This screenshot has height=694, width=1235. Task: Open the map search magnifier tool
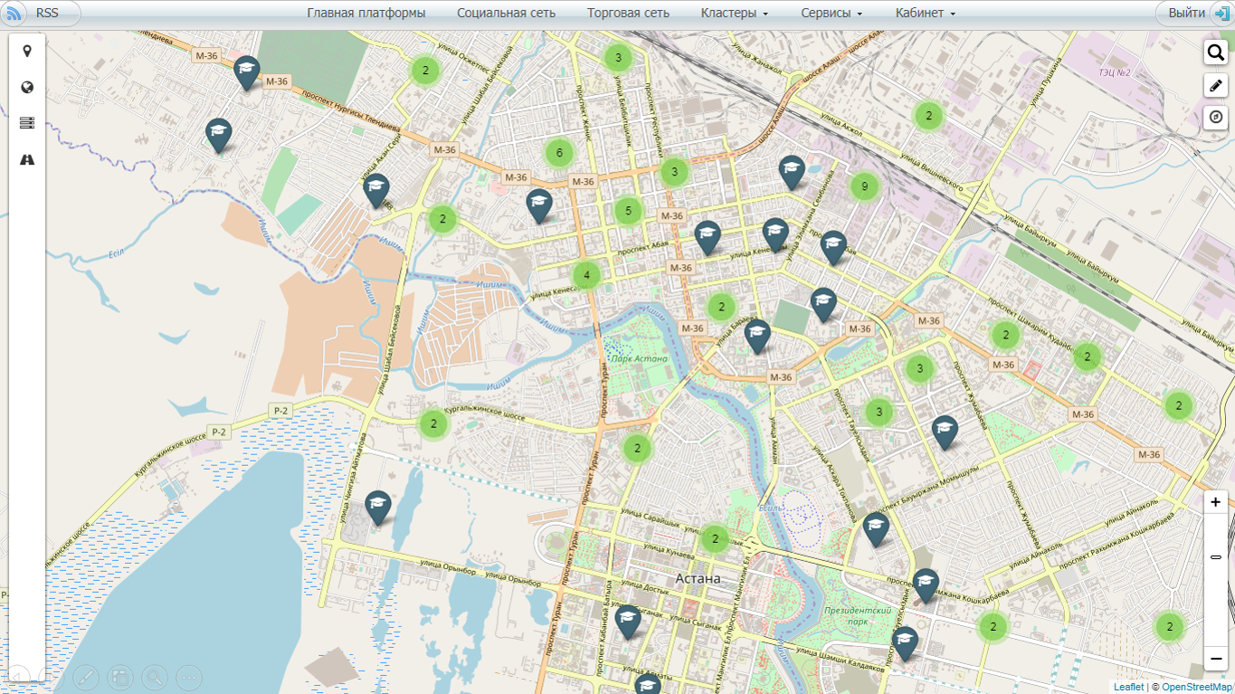1215,52
